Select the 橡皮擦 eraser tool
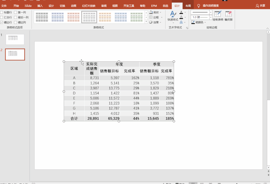This screenshot has height=184, width=270. pos(228,16)
